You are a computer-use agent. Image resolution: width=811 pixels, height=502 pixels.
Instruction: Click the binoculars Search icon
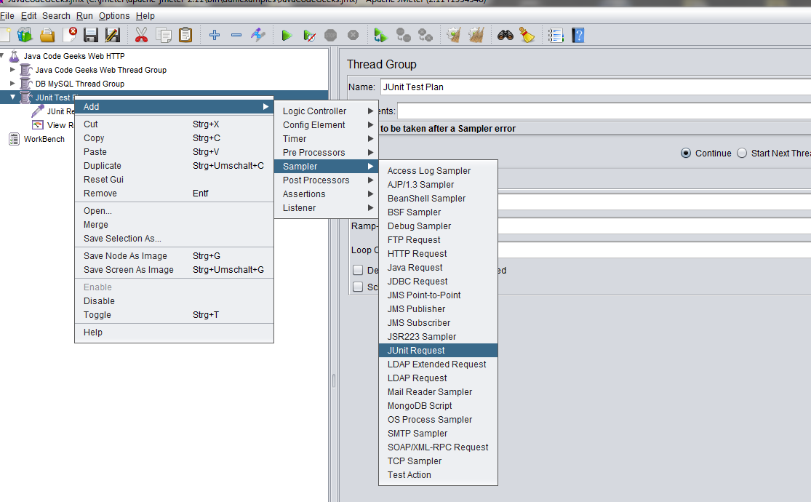point(506,35)
